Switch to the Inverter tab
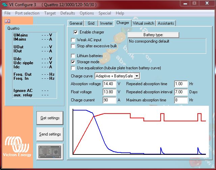The height and width of the screenshot is (170, 216). tap(106, 23)
